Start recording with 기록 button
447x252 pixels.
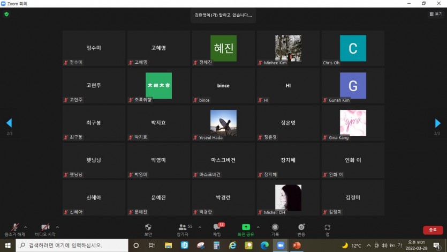pyautogui.click(x=275, y=229)
